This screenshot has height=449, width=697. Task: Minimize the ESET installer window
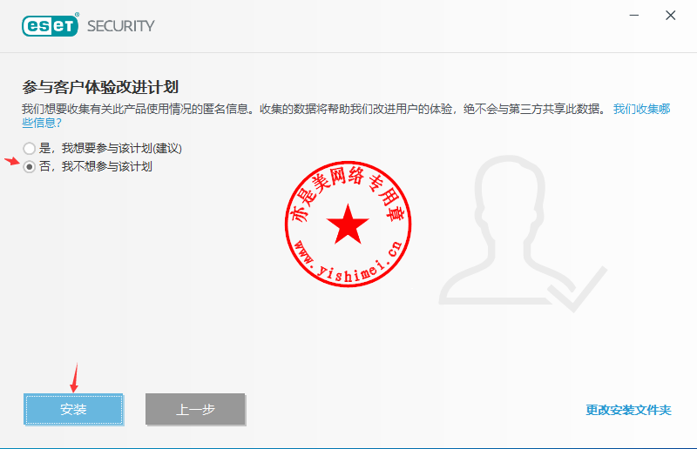tap(634, 16)
